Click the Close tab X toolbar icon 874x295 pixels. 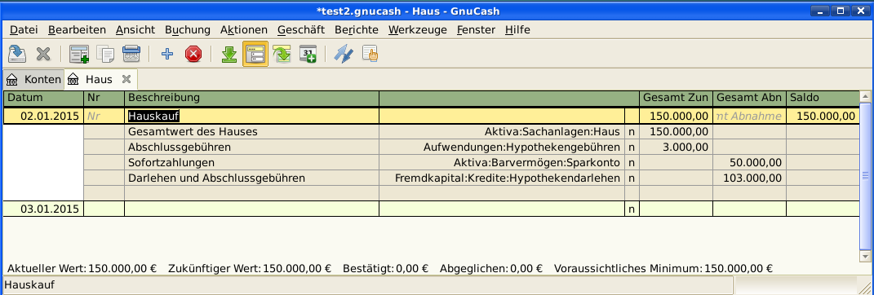43,54
